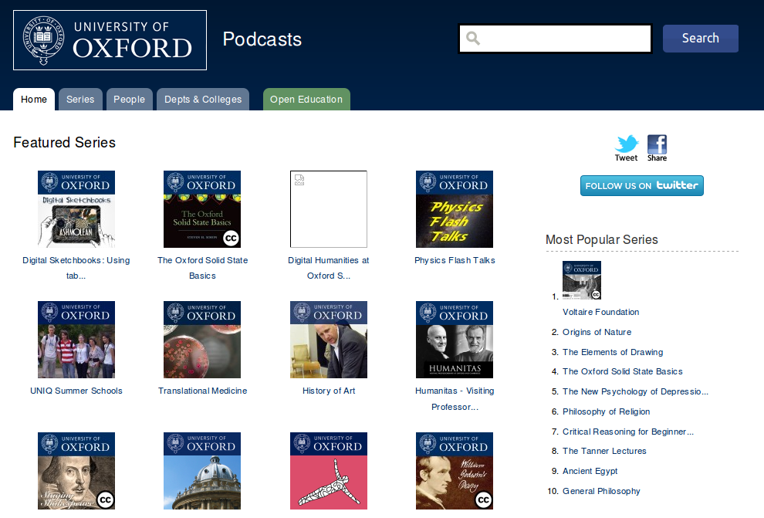Switch to the People tab
Image resolution: width=764 pixels, height=518 pixels.
coord(129,100)
